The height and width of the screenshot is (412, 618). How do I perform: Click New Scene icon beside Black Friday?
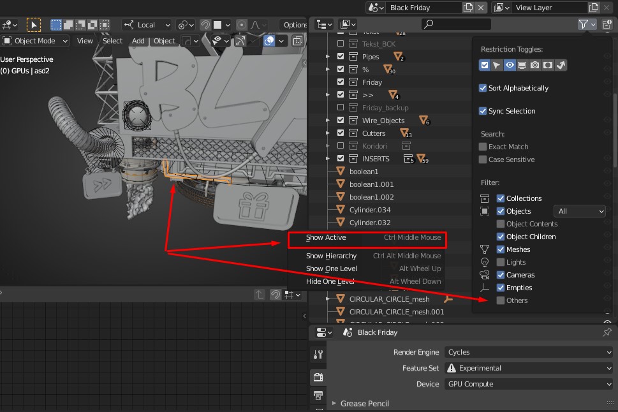(x=468, y=8)
